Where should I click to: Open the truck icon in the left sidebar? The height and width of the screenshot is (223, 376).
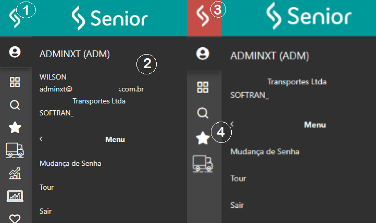pyautogui.click(x=15, y=150)
